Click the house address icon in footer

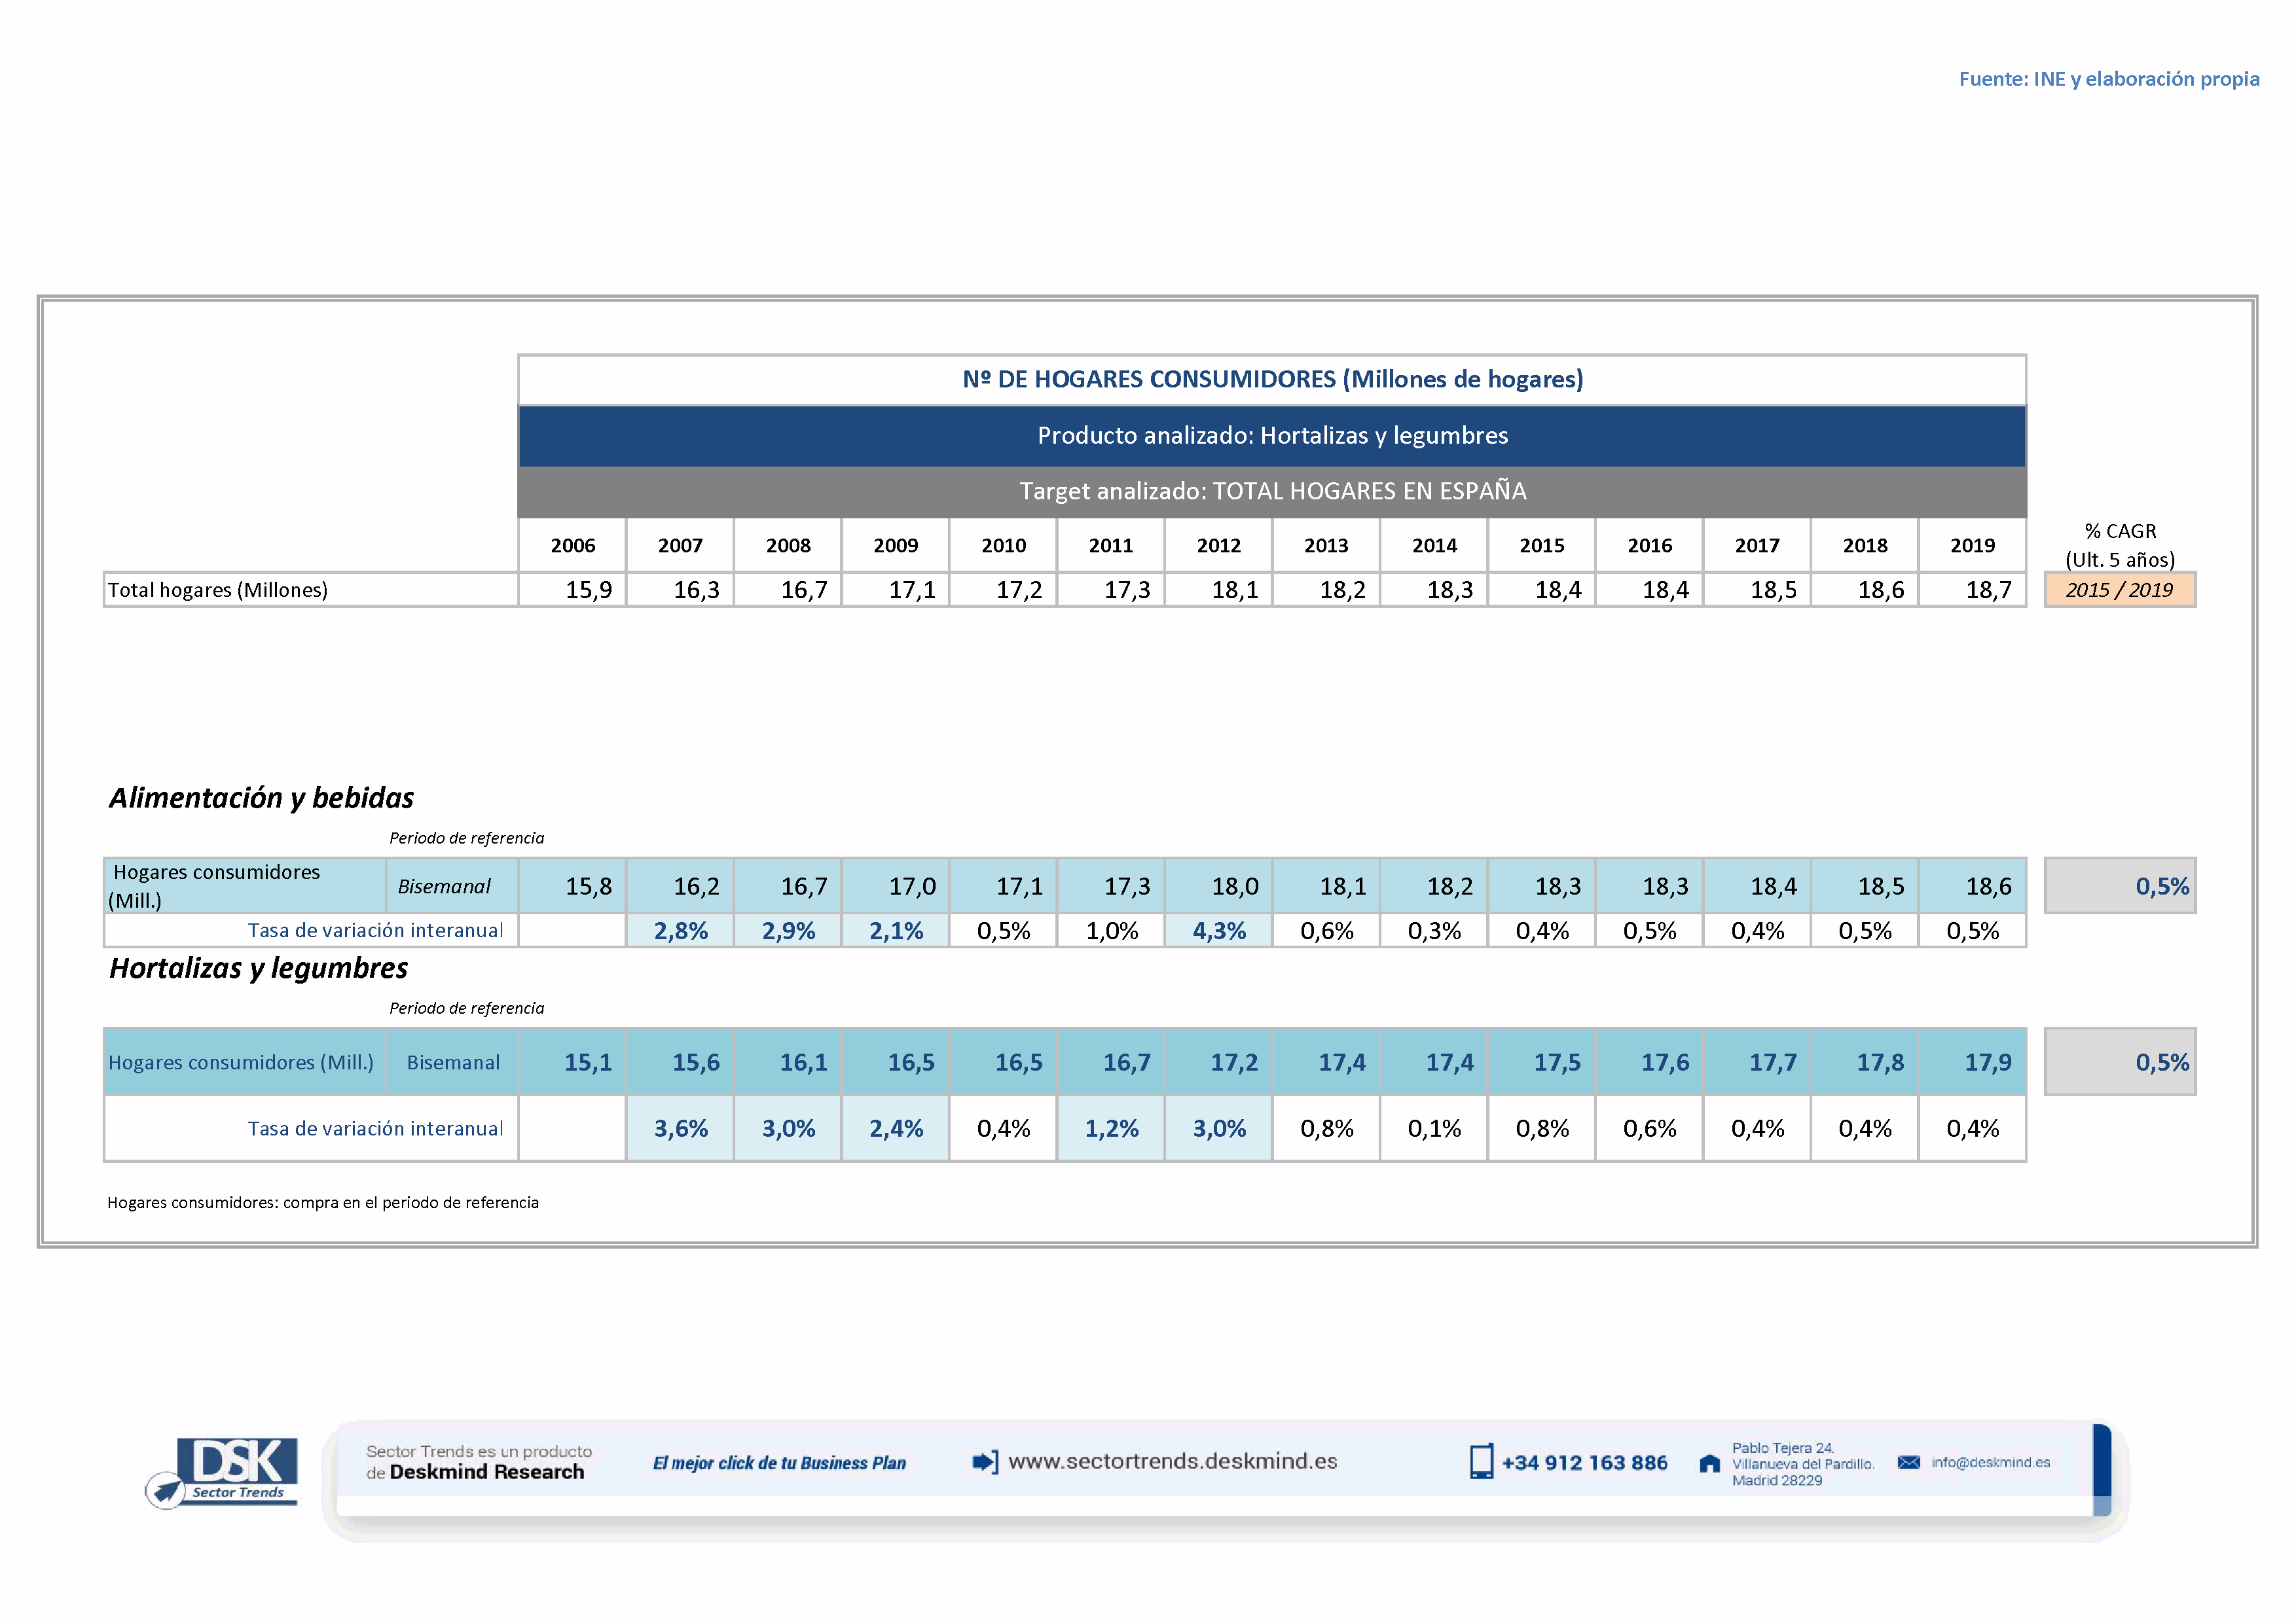click(x=1709, y=1464)
